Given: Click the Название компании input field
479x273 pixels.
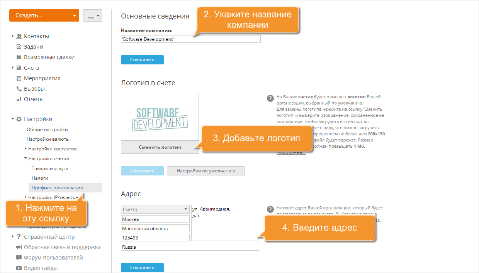Looking at the screenshot, I should point(190,39).
